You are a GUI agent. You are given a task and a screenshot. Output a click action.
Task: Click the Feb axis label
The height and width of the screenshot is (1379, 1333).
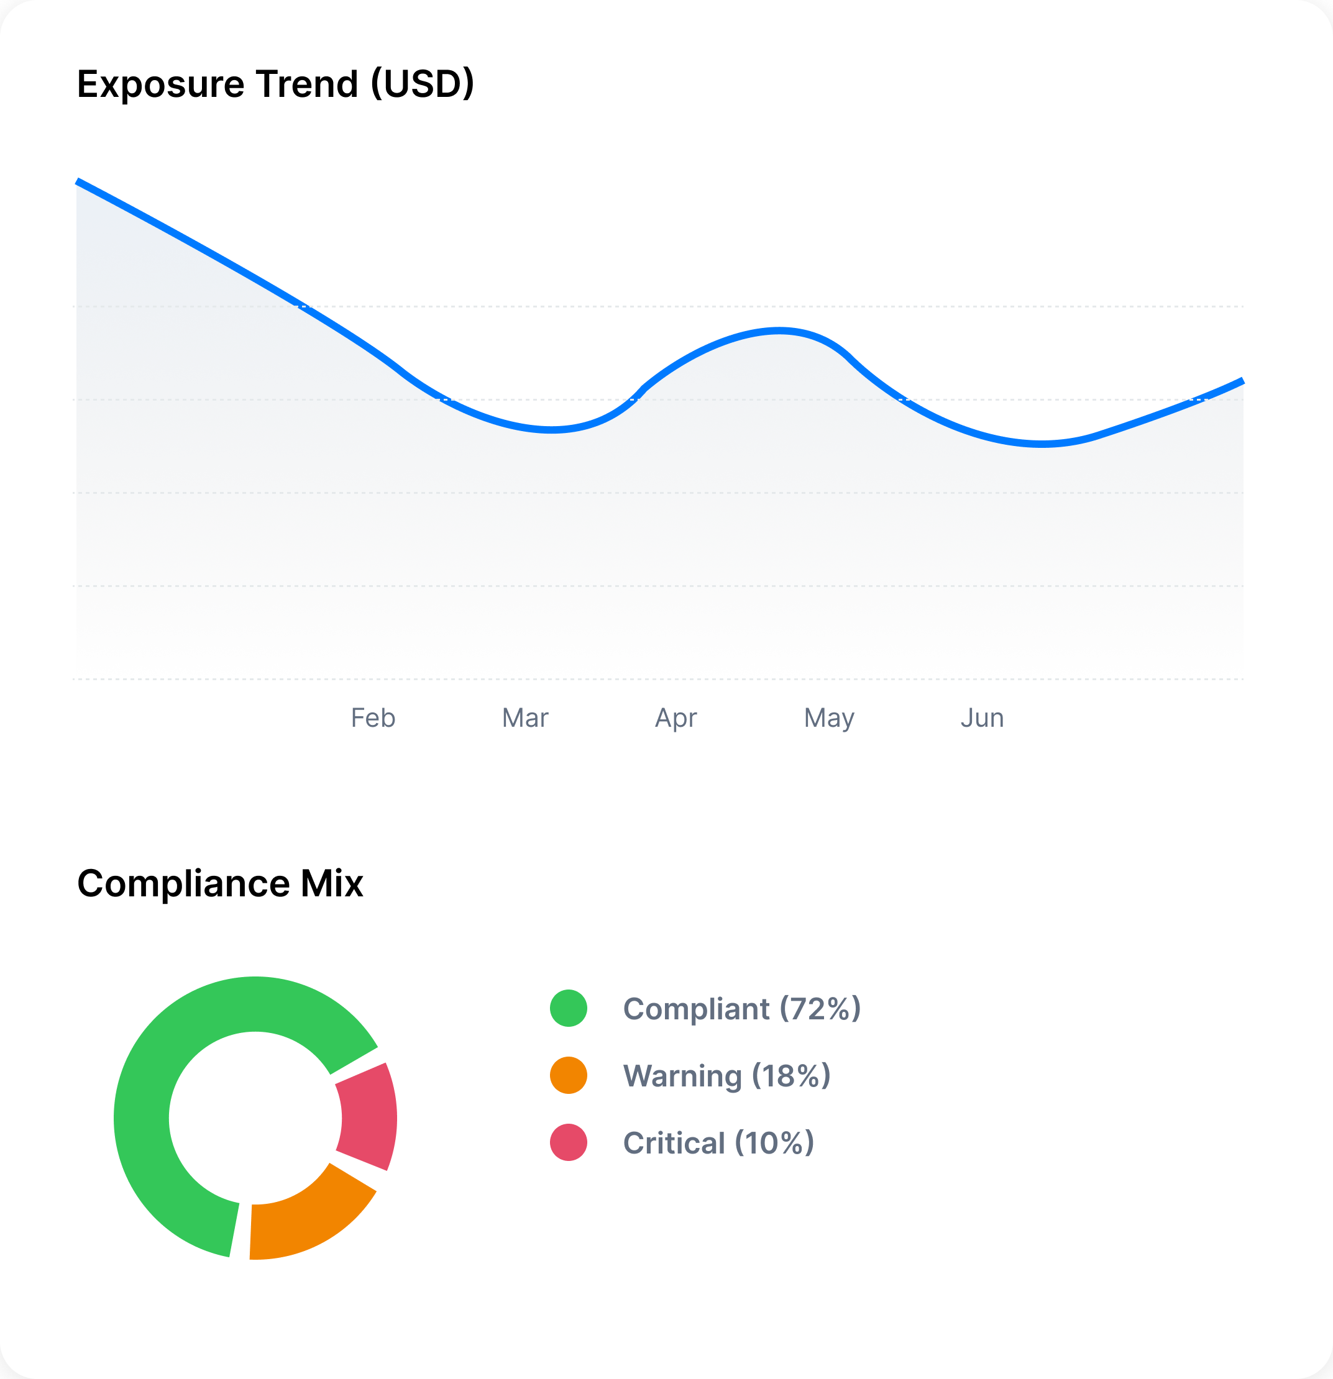[x=373, y=717]
